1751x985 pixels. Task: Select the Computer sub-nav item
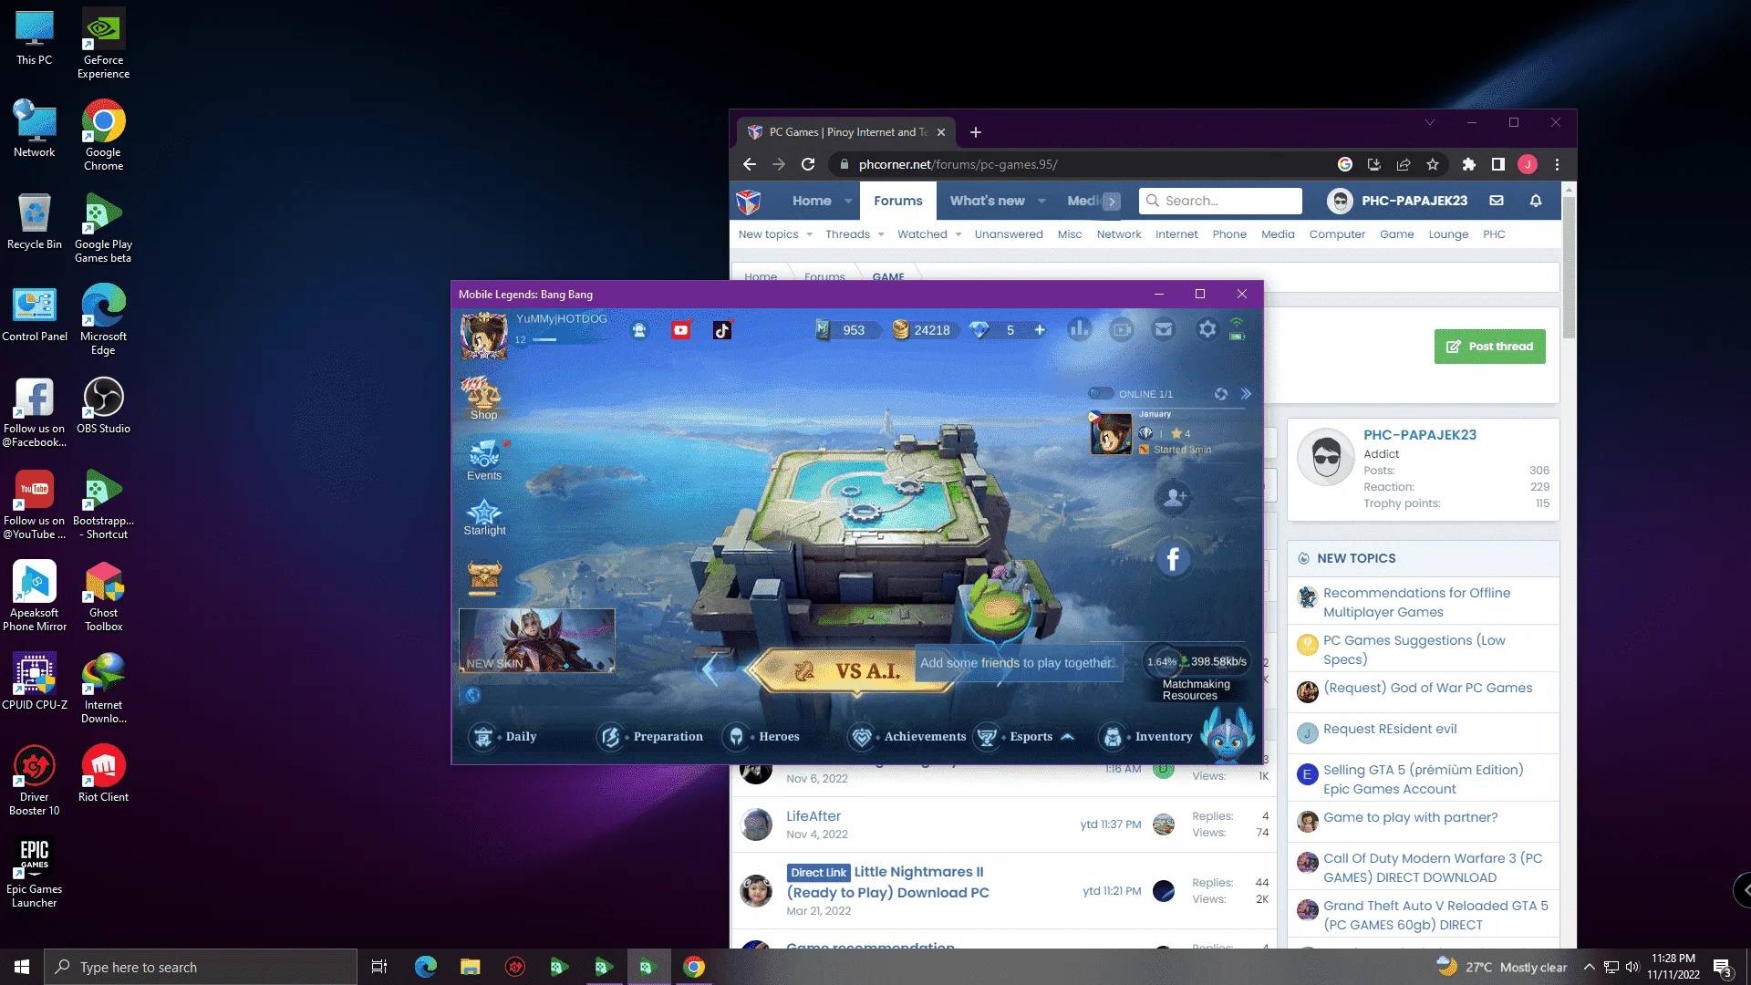click(1337, 234)
